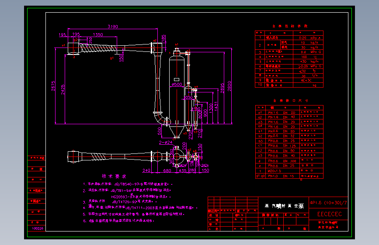Viewport: 379px width, 245px height.
Task: Click the 4E+3C table value
Action: [x=306, y=80]
